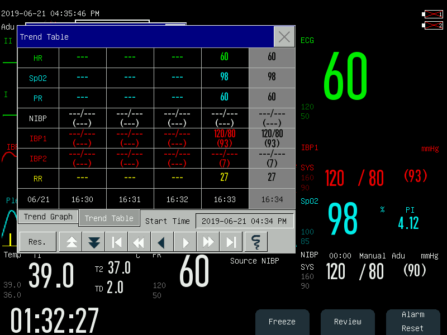The image size is (447, 335).
Task: Open NIBP panel white 120 / 80 reading
Action: (355, 271)
